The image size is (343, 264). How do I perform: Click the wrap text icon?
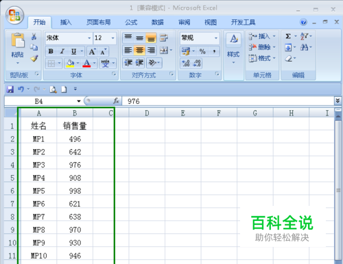pyautogui.click(x=164, y=38)
